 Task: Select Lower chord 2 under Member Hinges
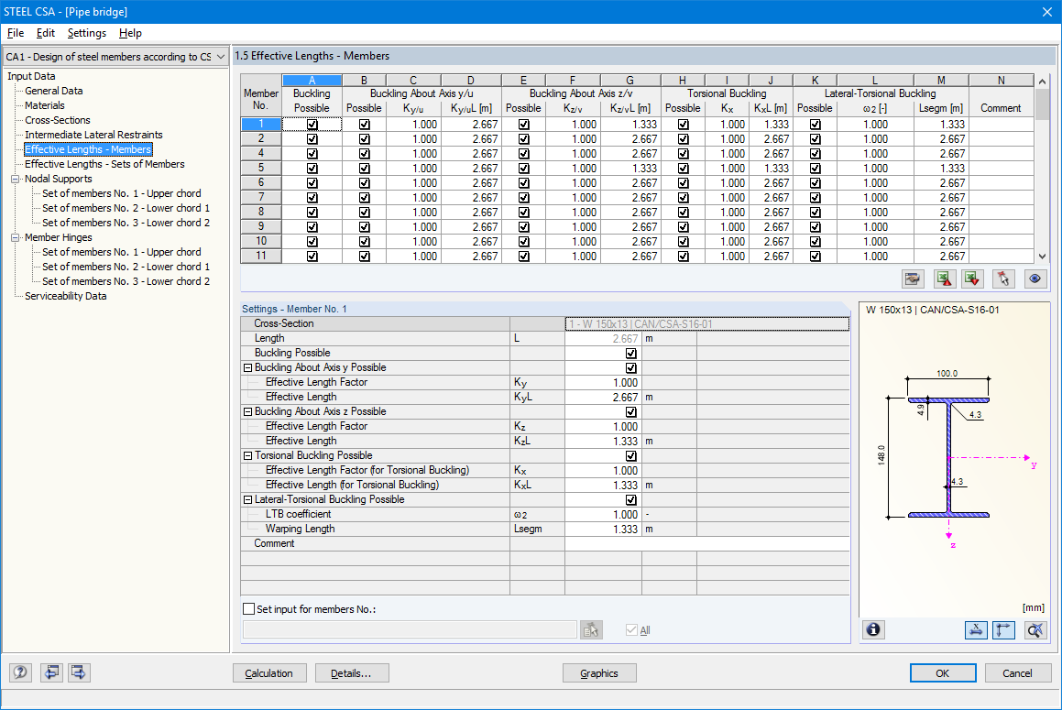pos(126,282)
